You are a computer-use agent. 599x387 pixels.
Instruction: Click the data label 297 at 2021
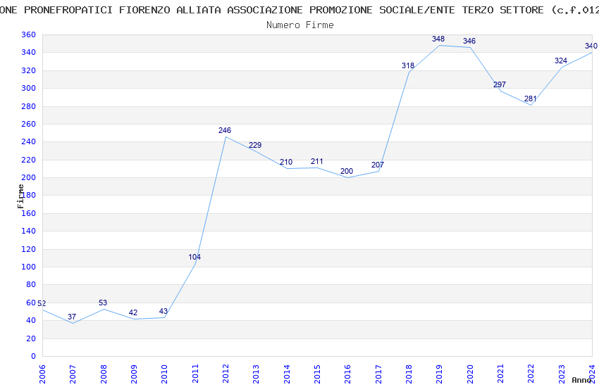(500, 84)
